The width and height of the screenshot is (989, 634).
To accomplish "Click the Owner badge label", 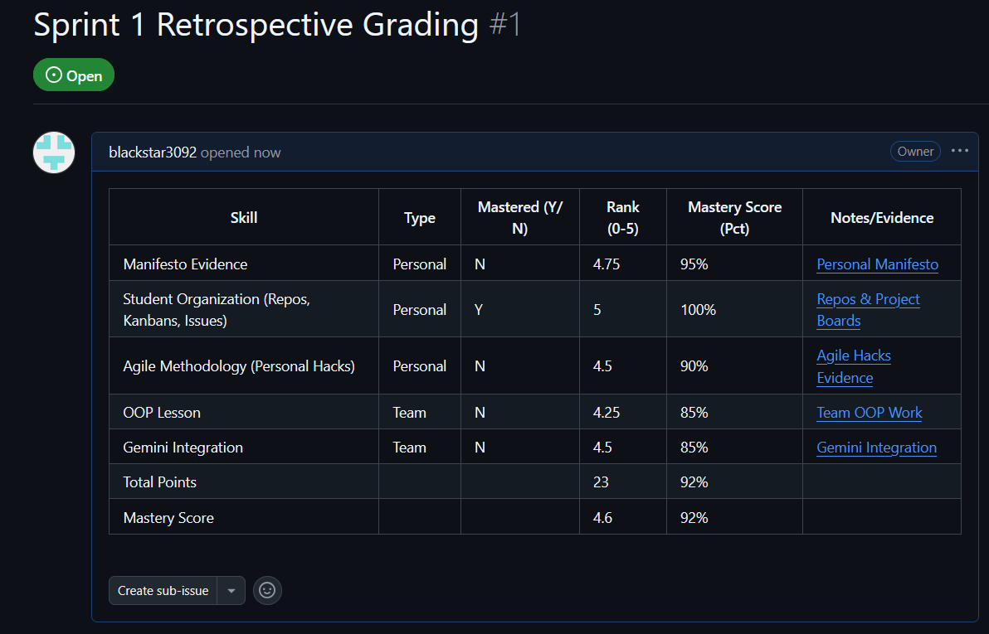I will (915, 152).
